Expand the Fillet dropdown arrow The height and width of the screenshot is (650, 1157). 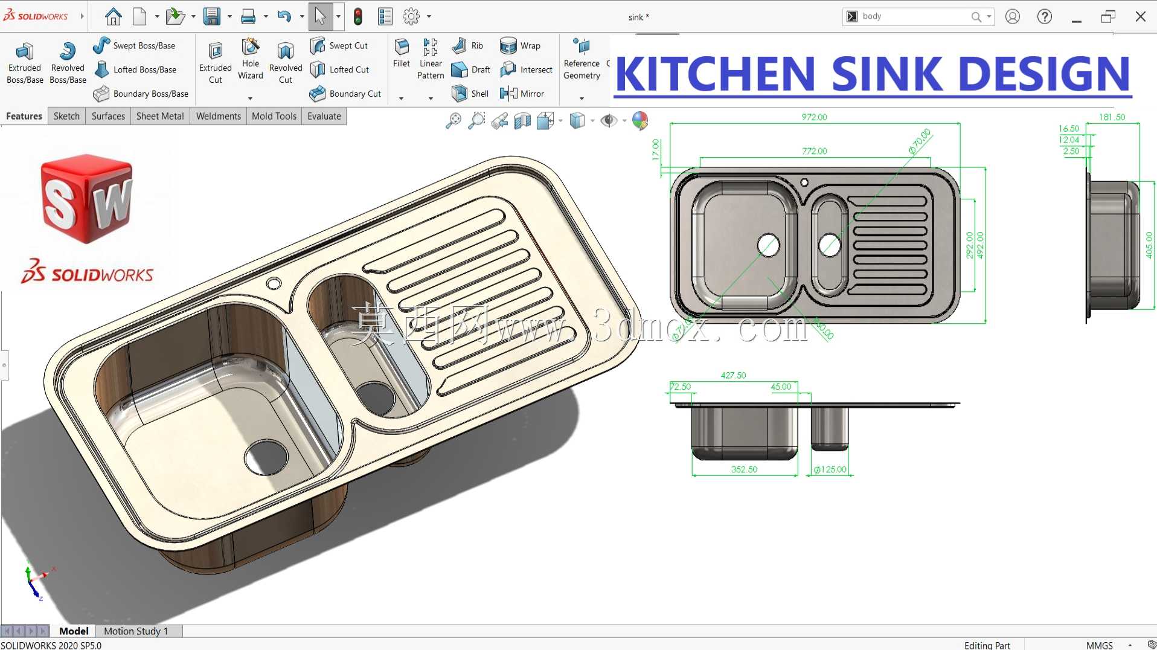click(x=401, y=98)
